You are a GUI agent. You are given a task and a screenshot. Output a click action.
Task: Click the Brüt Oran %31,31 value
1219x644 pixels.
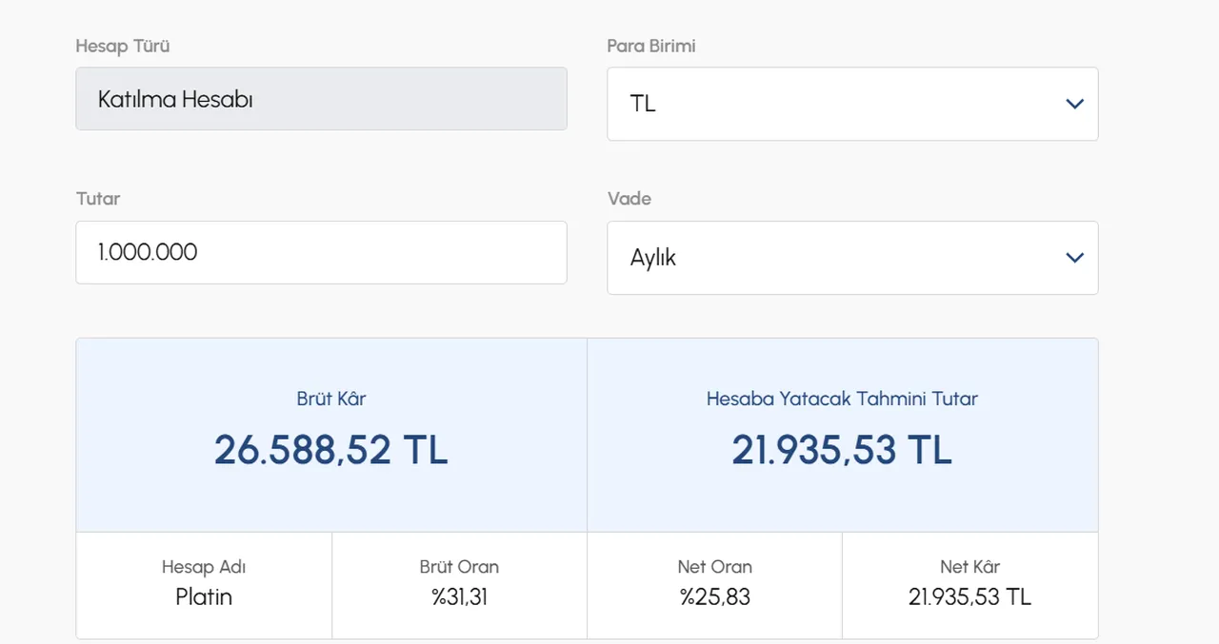[x=459, y=597]
